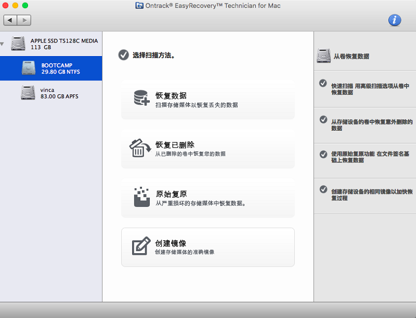The width and height of the screenshot is (416, 318).
Task: Click checkmark next to 创建存储设备的相同镜像
Action: (323, 189)
